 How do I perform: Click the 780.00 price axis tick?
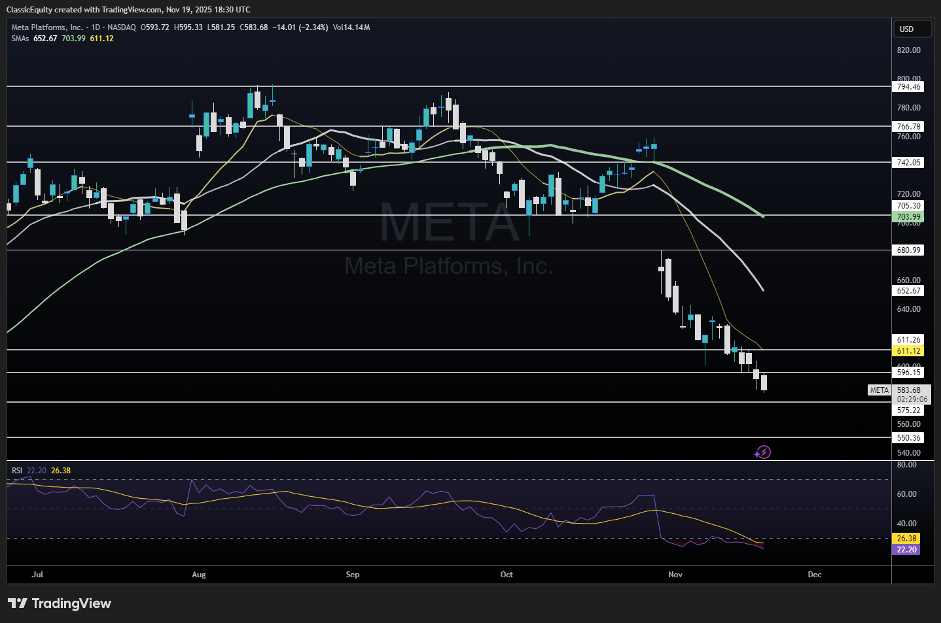click(908, 108)
